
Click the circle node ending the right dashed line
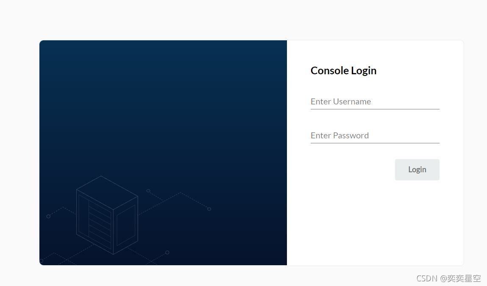coord(209,209)
